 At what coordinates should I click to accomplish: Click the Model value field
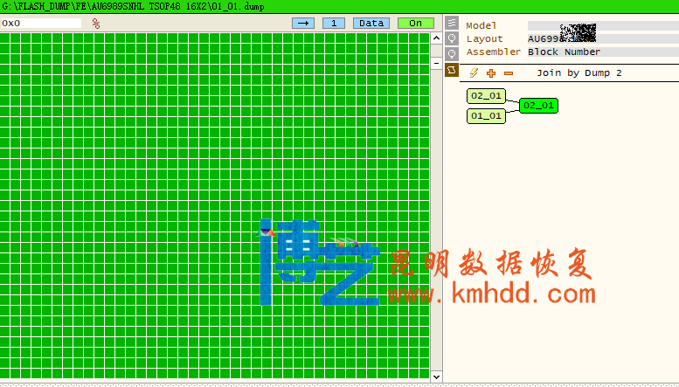(602, 26)
